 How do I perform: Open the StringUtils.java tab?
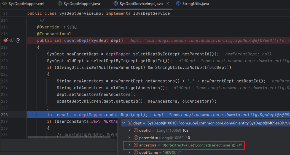(x=193, y=4)
